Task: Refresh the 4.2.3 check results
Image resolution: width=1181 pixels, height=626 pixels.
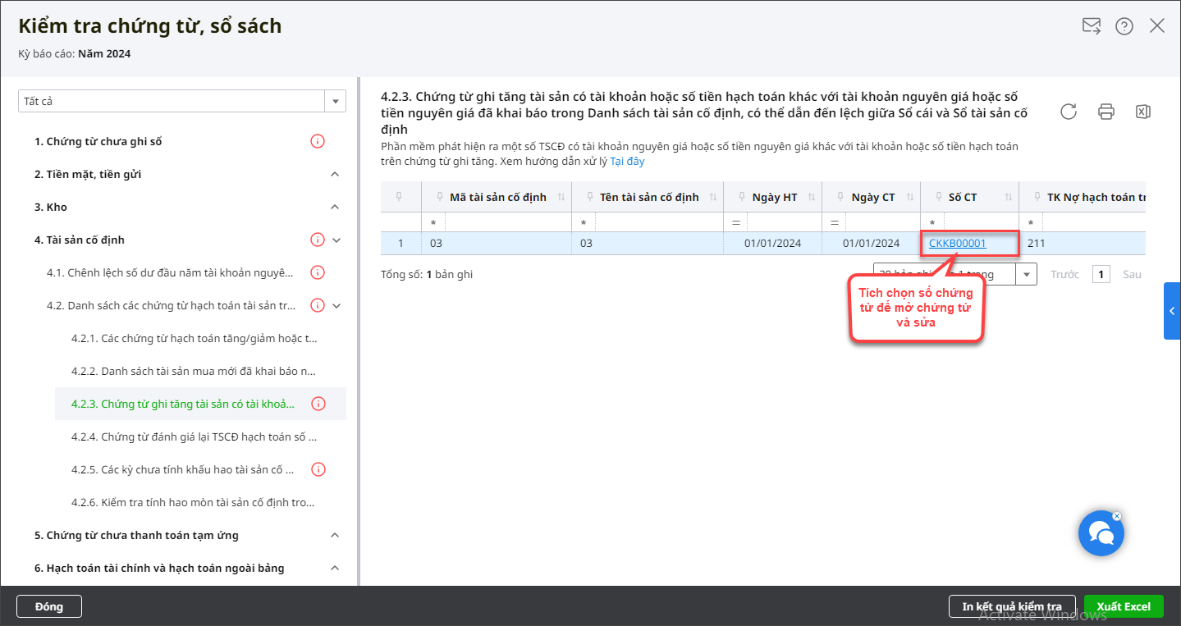Action: pos(1069,112)
